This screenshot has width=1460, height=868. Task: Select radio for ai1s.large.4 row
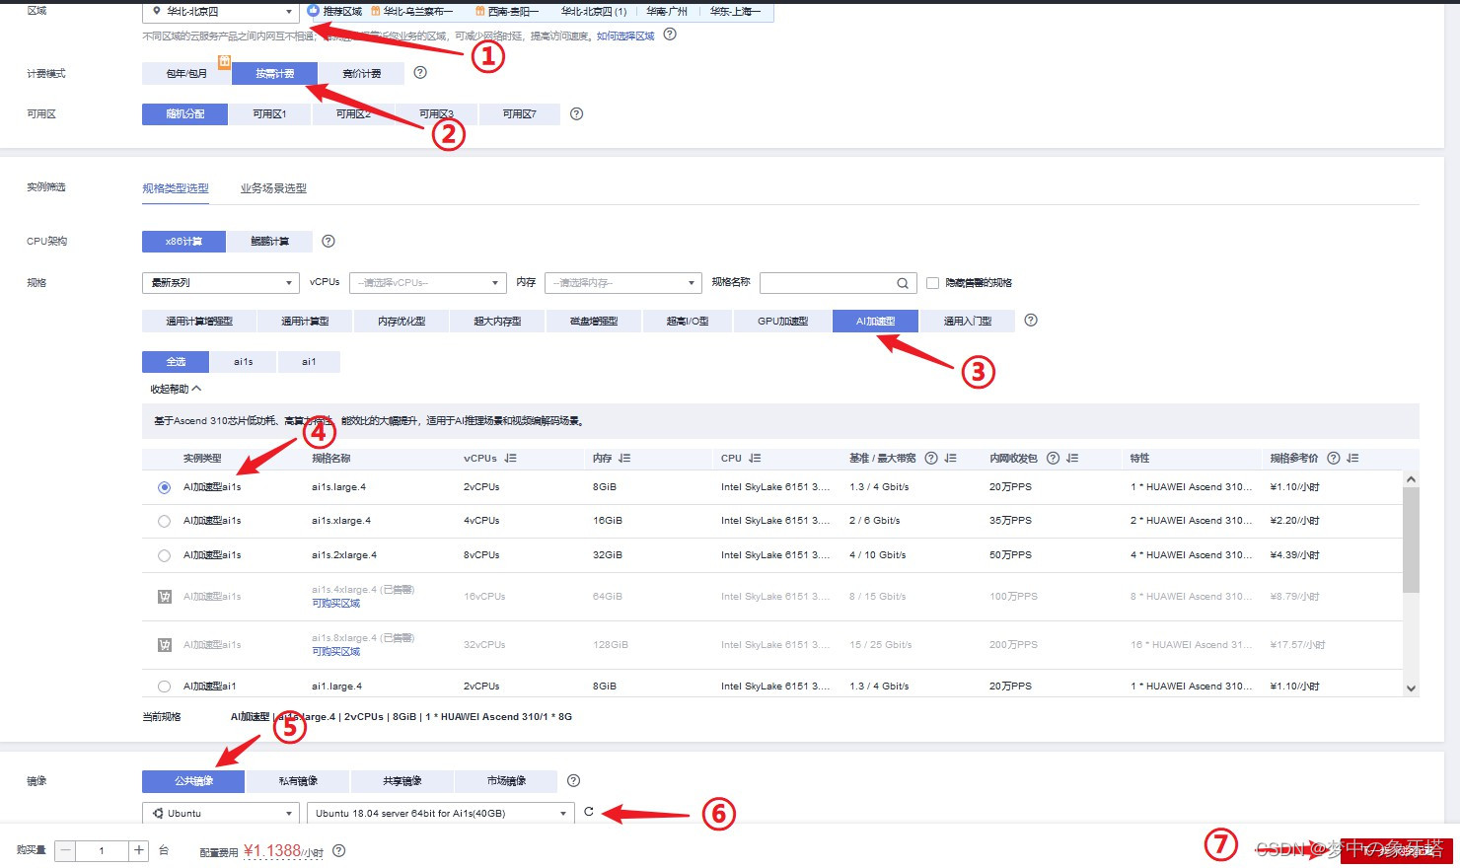coord(164,487)
